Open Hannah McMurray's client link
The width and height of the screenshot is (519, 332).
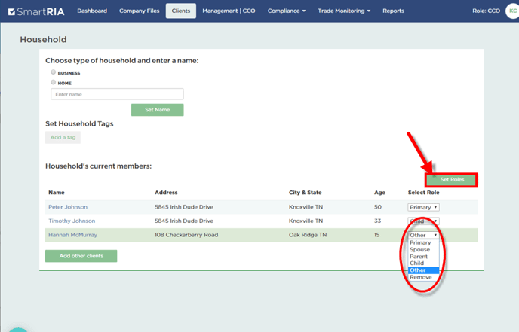(x=73, y=235)
